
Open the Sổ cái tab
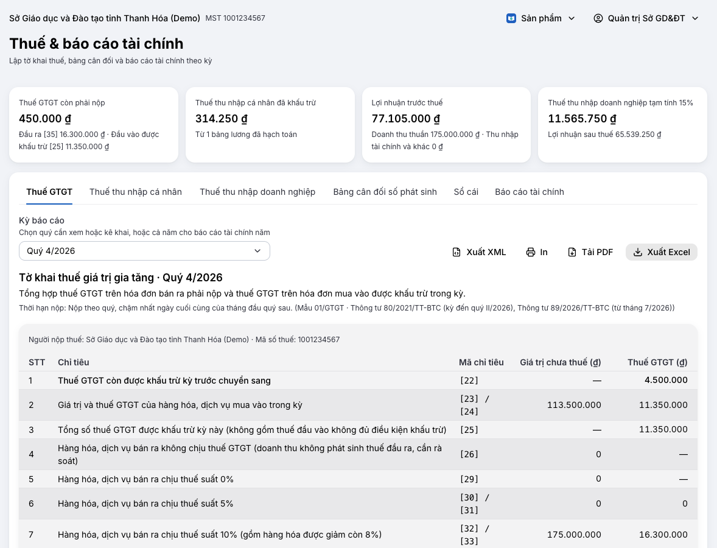466,192
